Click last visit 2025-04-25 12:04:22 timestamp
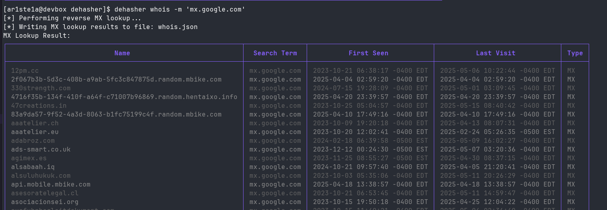This screenshot has height=210, width=607. [497, 202]
